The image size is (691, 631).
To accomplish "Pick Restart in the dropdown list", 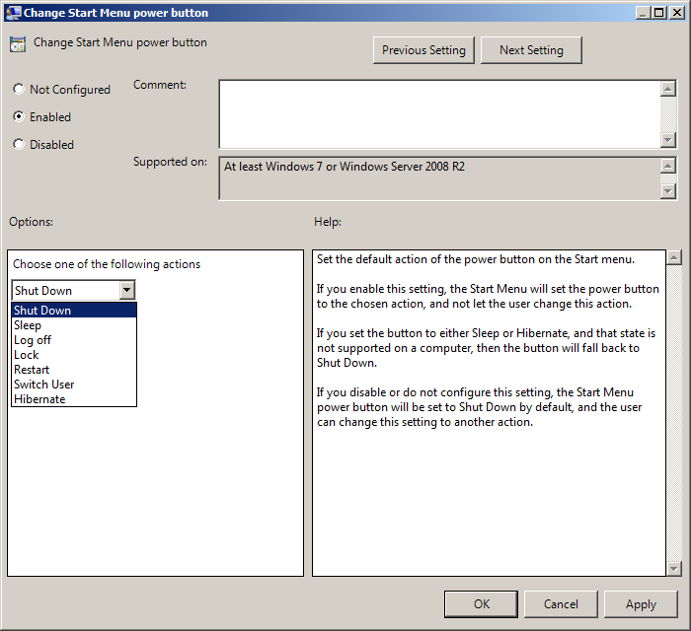I will click(32, 370).
